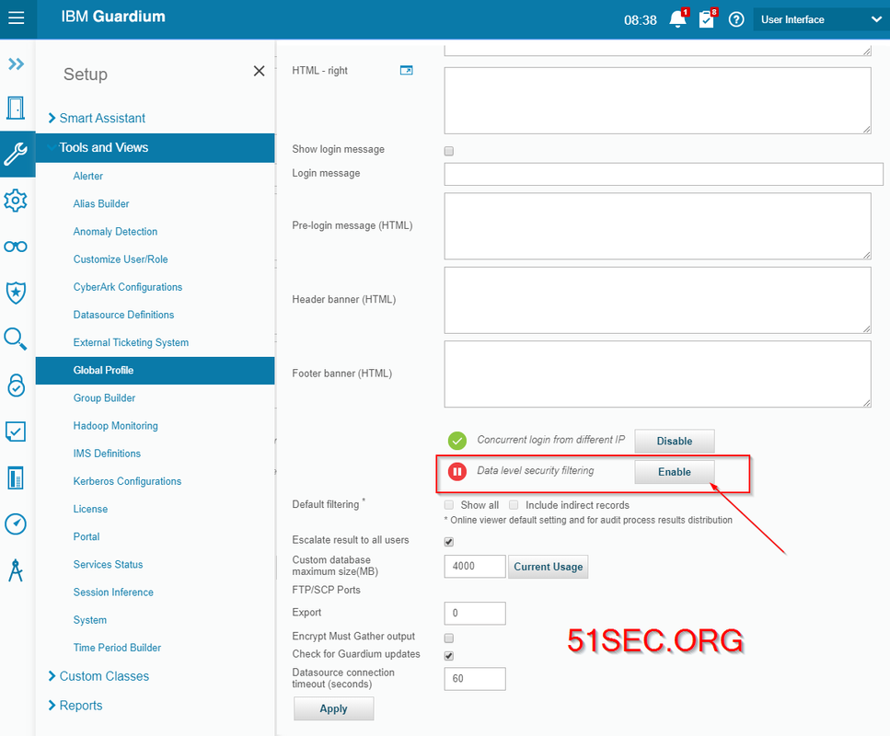
Task: Click Enable for data level security filtering
Action: pos(675,472)
